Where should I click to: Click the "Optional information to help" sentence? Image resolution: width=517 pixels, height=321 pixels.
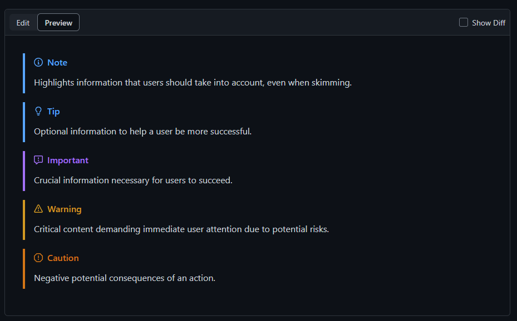[x=142, y=132]
